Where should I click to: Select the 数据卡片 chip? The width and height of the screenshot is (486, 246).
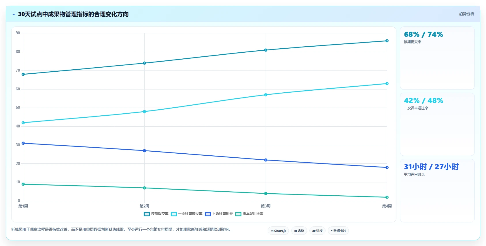click(x=338, y=231)
